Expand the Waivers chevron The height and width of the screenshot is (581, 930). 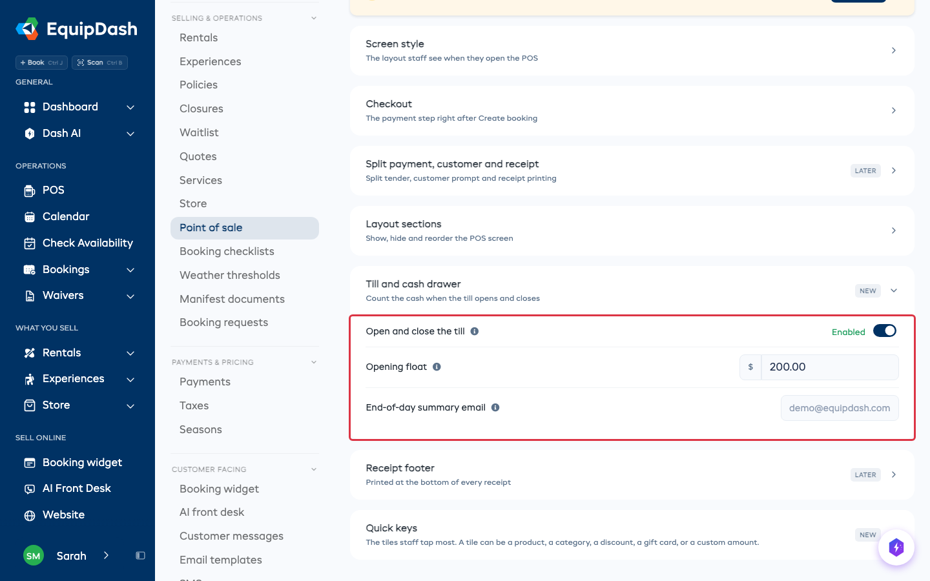point(130,296)
